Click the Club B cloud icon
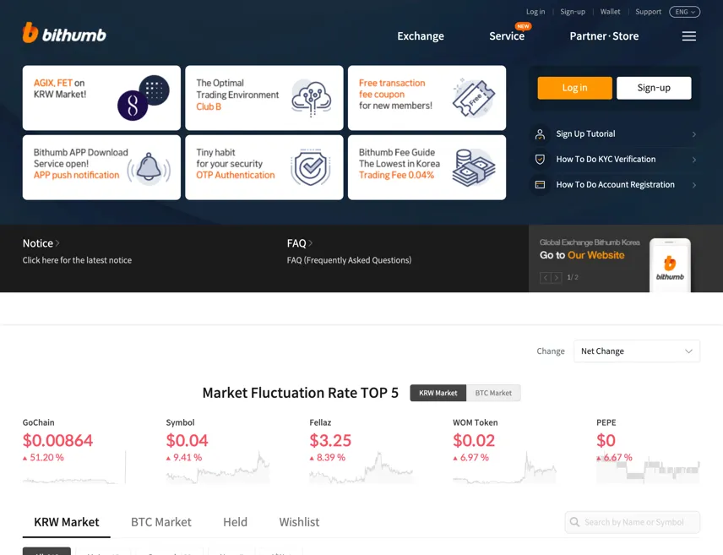This screenshot has height=555, width=723. click(x=311, y=98)
